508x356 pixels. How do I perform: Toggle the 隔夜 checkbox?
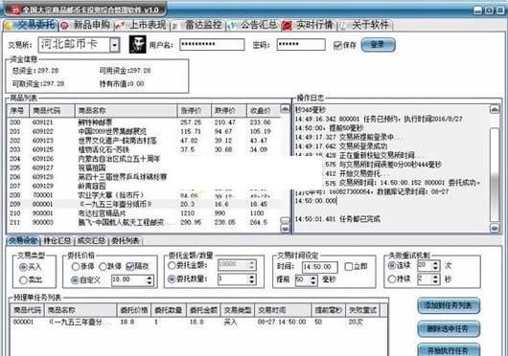click(129, 266)
